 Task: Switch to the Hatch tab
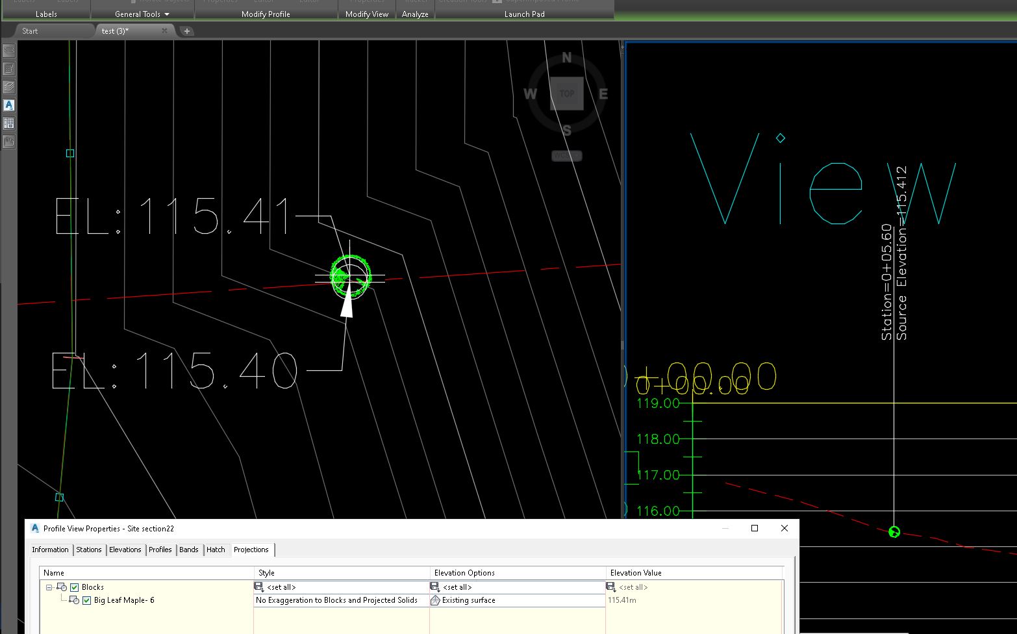tap(216, 550)
